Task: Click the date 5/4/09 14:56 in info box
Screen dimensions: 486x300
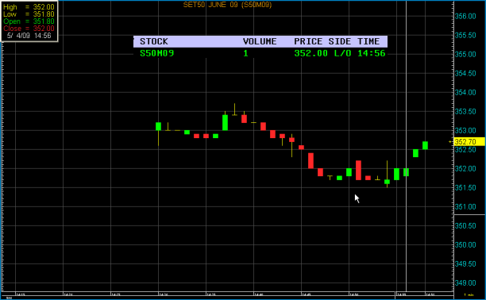Action: (29, 36)
